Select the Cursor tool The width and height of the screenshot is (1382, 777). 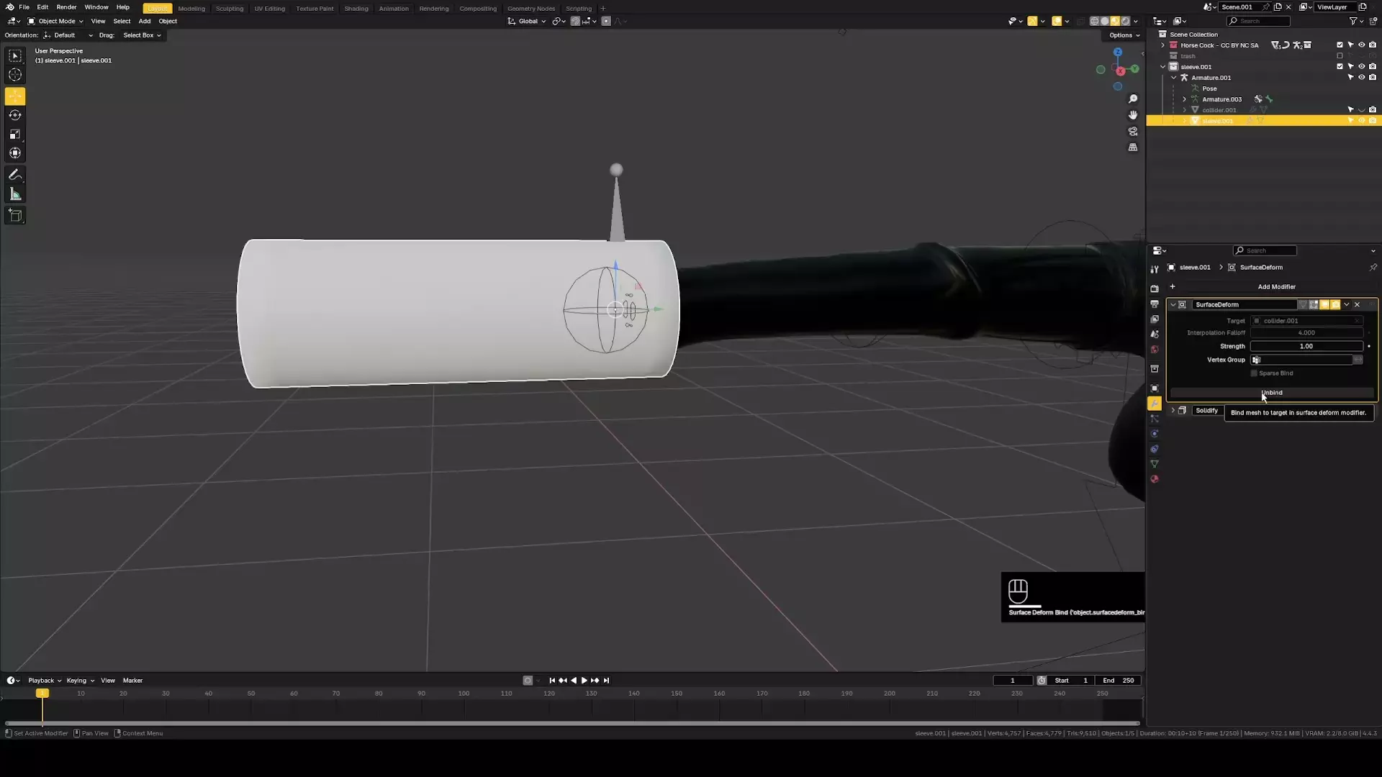15,75
